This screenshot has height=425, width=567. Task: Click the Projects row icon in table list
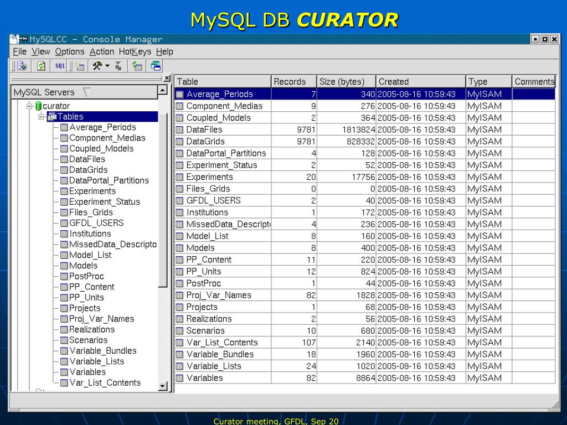click(179, 307)
